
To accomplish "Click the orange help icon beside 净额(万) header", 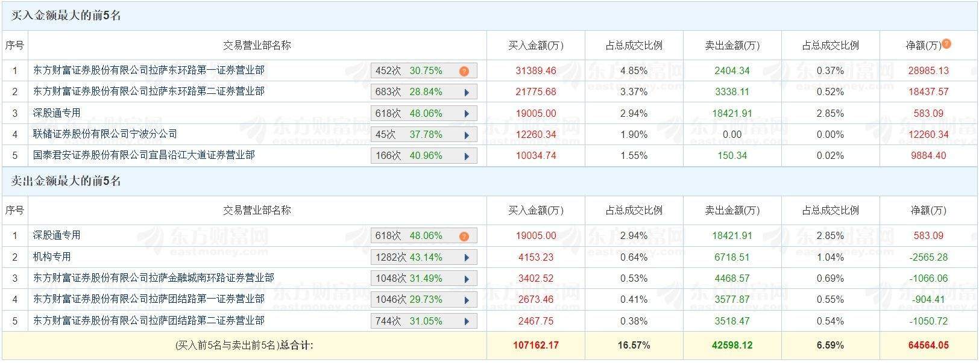I will [946, 43].
